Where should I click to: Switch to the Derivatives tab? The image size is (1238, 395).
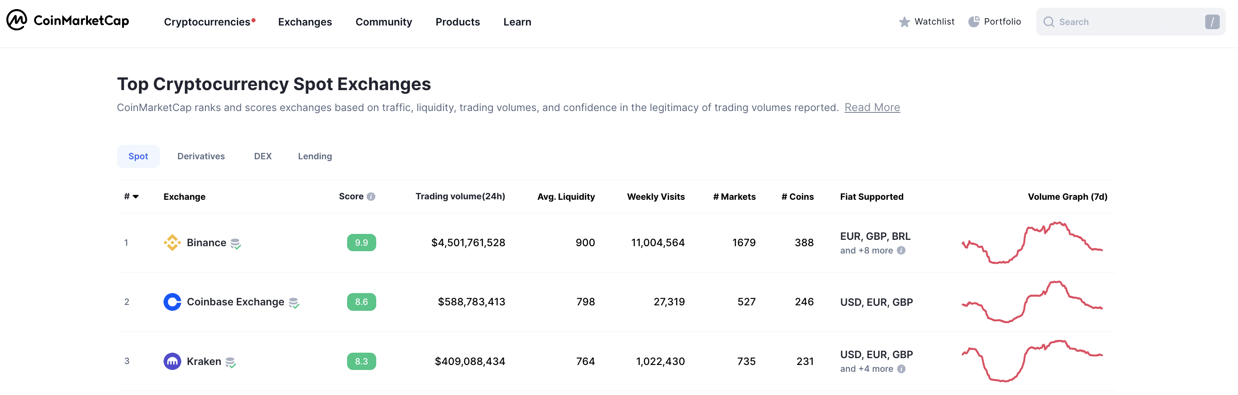pos(201,157)
